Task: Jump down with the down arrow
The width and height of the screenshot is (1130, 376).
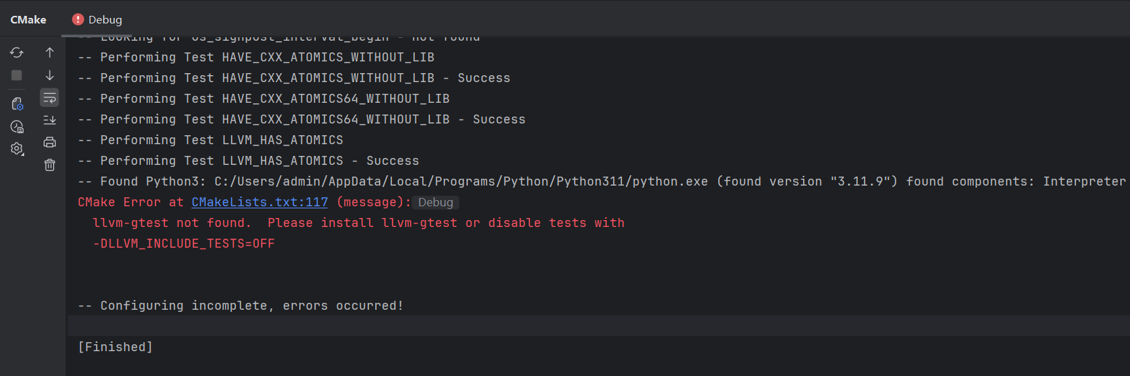Action: point(50,75)
